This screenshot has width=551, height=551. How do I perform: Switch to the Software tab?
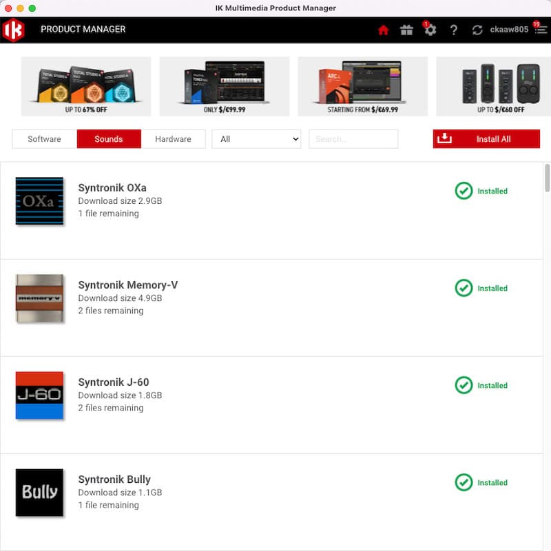pyautogui.click(x=44, y=139)
